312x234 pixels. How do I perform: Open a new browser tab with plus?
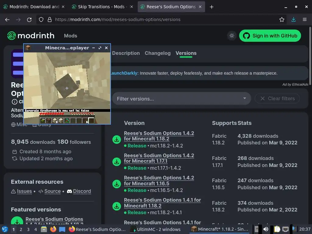[211, 7]
